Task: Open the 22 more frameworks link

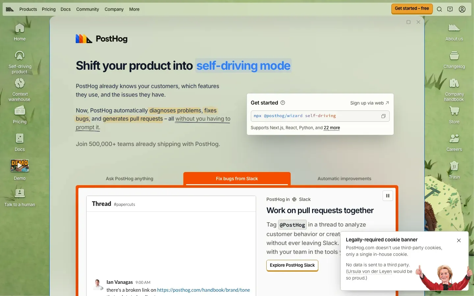Action: click(332, 128)
